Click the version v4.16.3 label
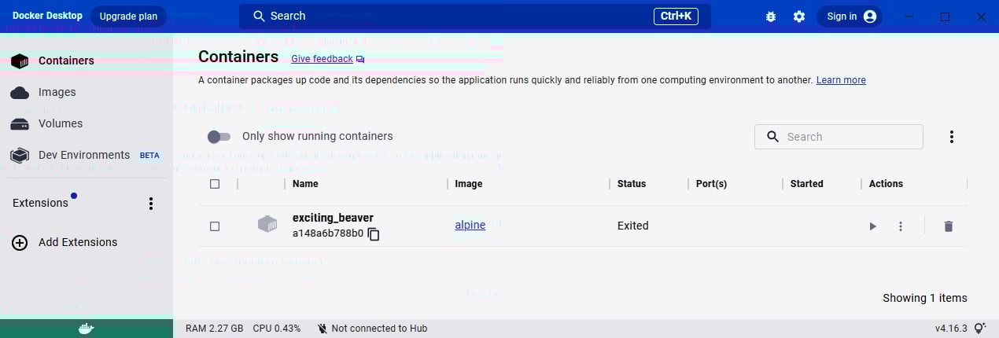 [953, 329]
